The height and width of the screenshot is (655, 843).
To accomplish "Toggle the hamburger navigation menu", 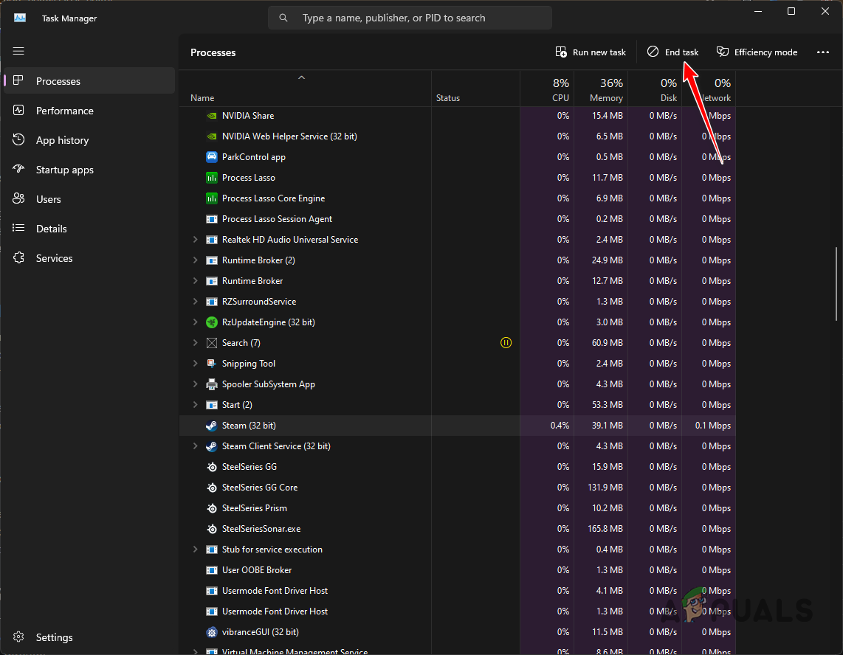I will 18,51.
